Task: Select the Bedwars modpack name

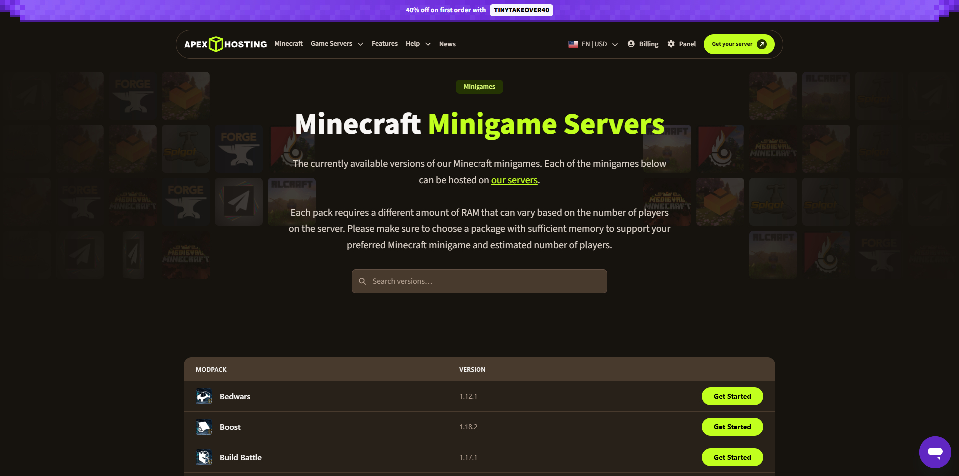Action: [x=235, y=397]
